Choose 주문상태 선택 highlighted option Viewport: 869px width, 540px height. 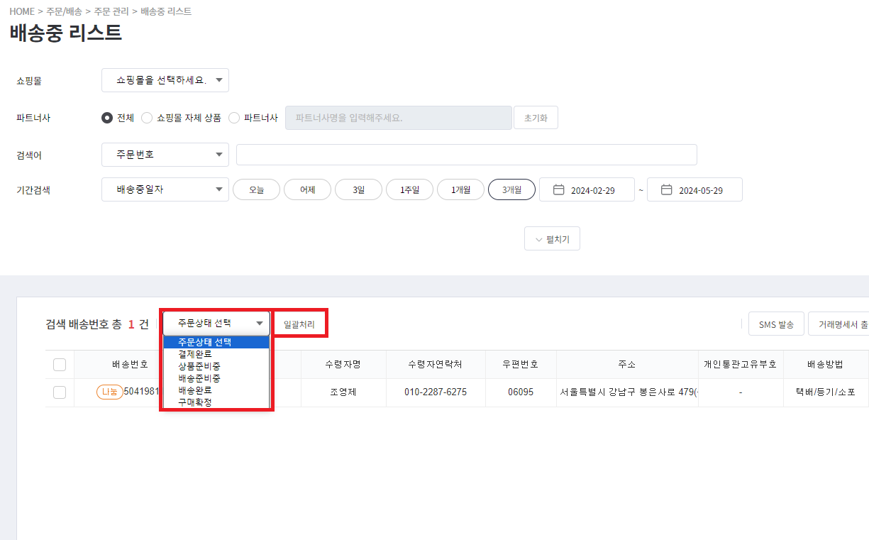click(216, 342)
